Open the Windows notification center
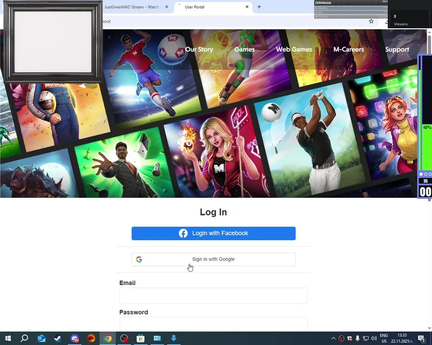 (x=421, y=338)
